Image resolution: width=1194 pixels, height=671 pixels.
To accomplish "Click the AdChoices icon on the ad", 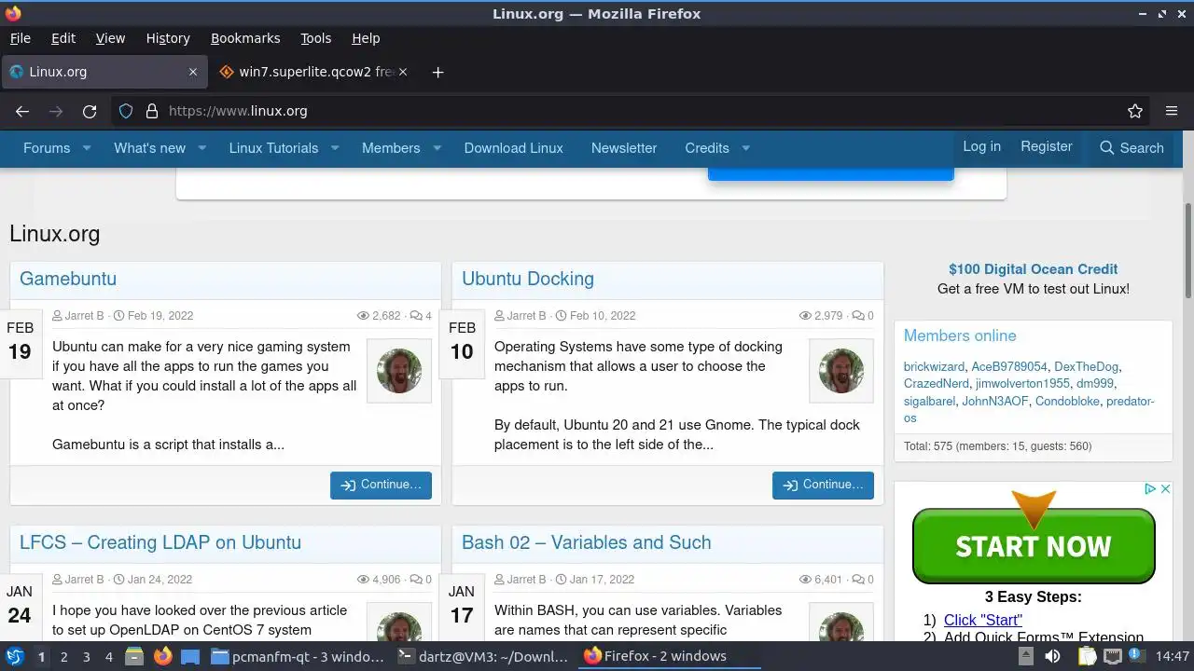I will (x=1151, y=488).
